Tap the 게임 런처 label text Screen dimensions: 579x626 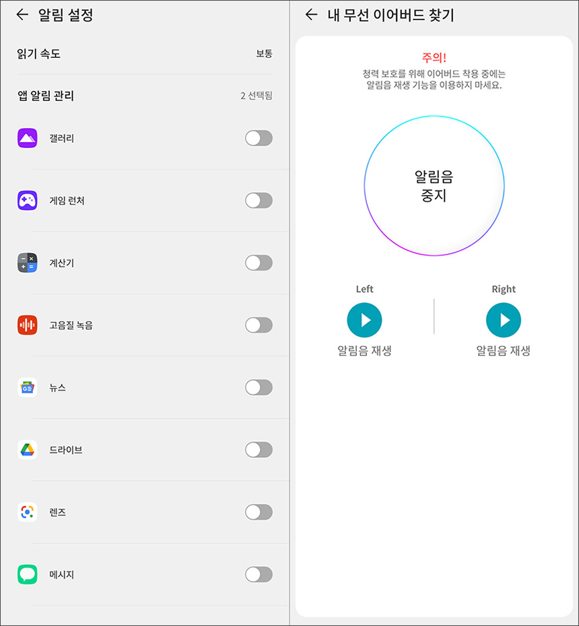coord(67,201)
